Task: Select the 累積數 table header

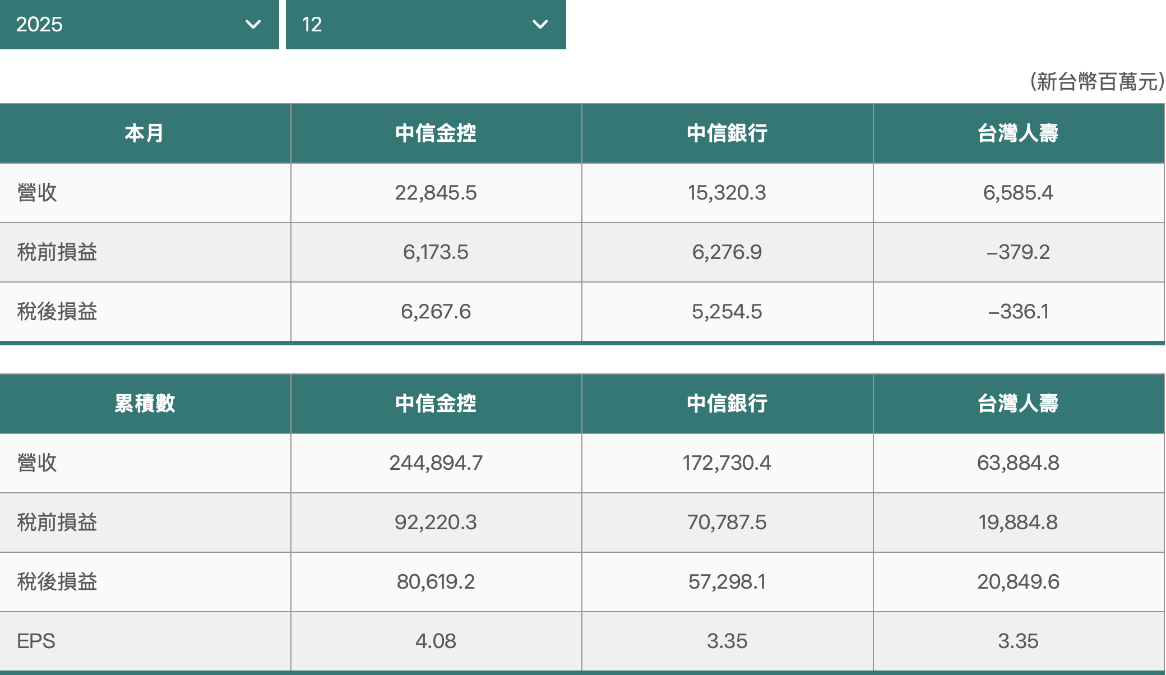Action: [x=145, y=403]
